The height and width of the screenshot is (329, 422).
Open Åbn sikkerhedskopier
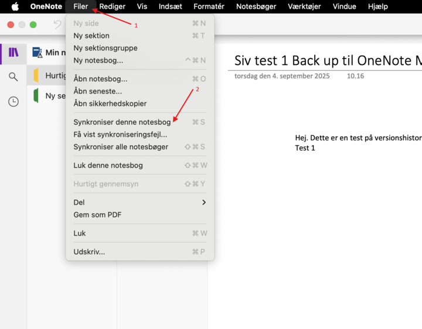[x=110, y=104]
